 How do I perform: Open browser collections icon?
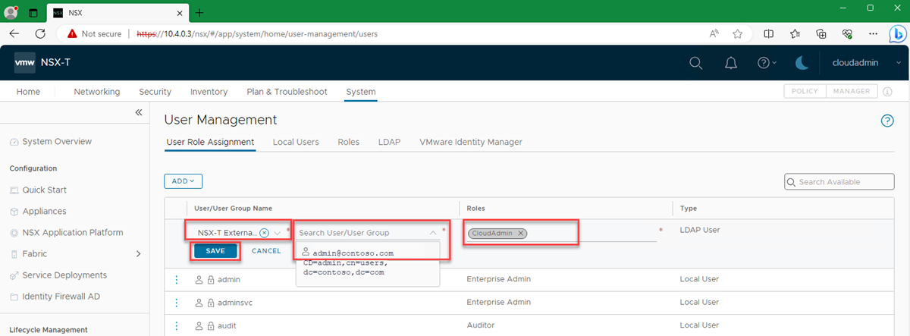click(821, 33)
